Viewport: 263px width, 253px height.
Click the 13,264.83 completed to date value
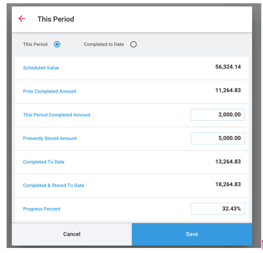[x=228, y=162]
